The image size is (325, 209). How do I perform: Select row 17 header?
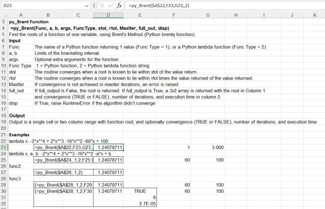coord(4,109)
